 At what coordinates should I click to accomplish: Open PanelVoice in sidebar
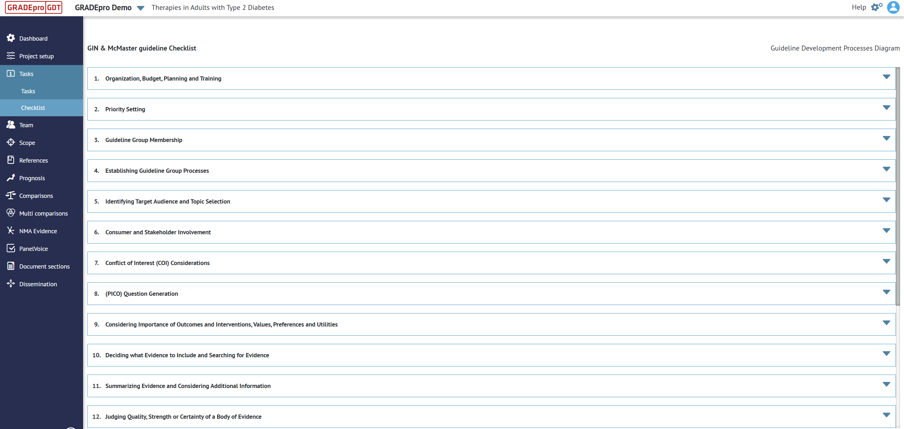pos(33,249)
